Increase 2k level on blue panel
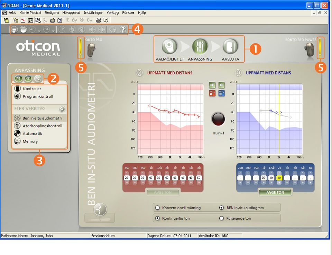332x255 pixels. pyautogui.click(x=279, y=183)
